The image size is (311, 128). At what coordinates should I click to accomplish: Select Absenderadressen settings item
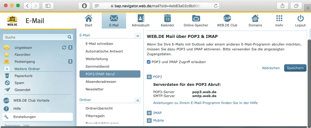click(x=101, y=82)
